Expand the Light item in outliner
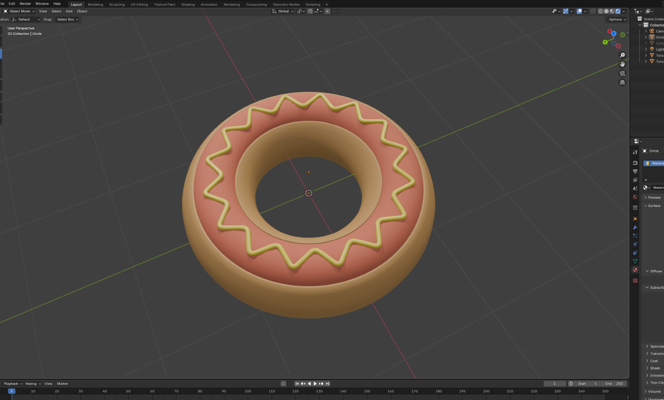 click(646, 49)
